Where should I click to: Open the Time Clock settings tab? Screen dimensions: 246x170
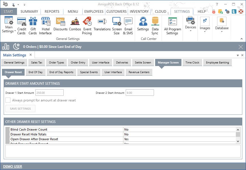tap(192, 63)
